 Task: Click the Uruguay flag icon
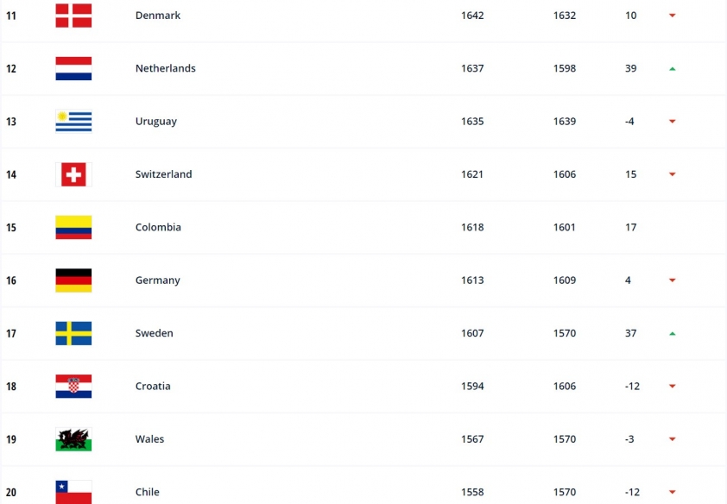click(73, 122)
